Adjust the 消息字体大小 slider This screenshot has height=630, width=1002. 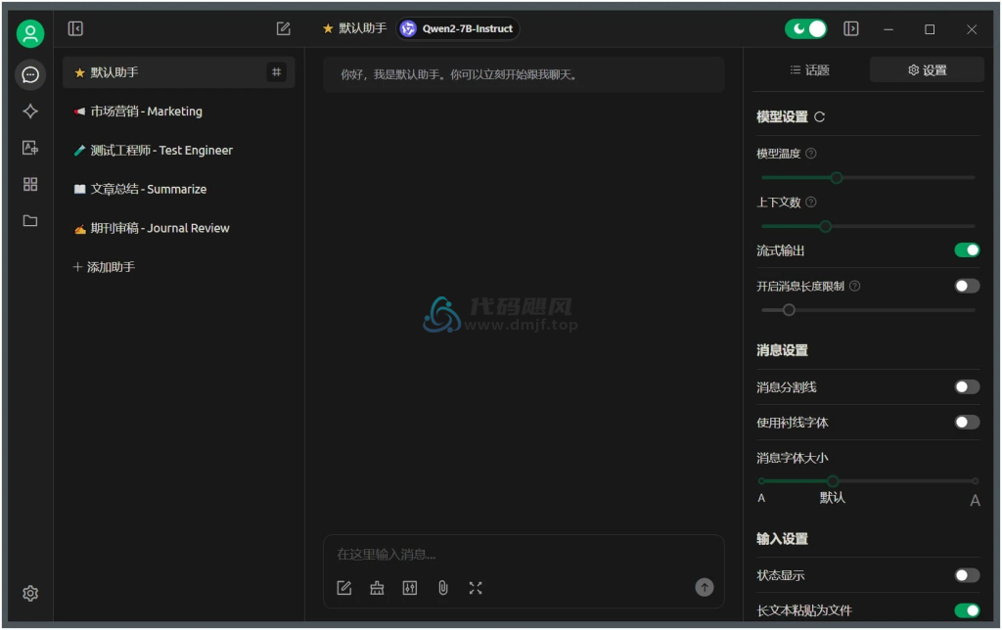[x=868, y=480]
